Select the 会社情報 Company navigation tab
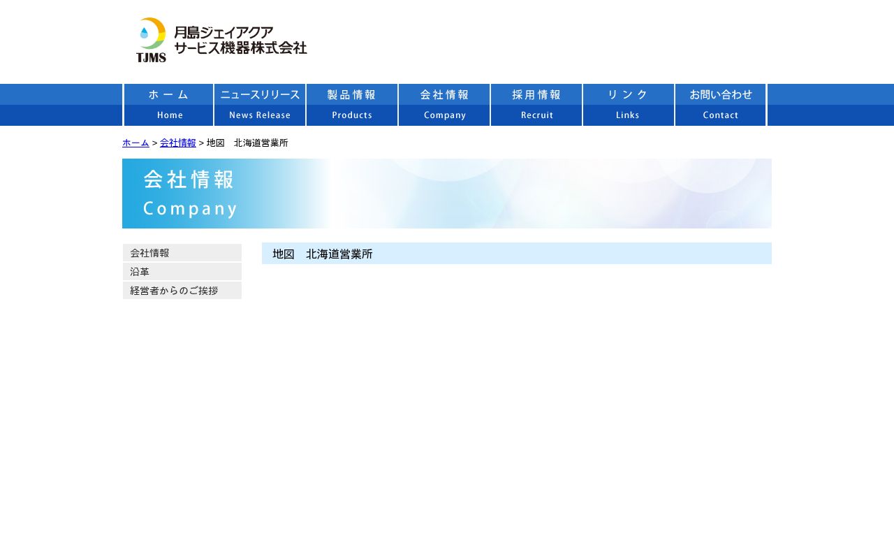Image resolution: width=894 pixels, height=559 pixels. pyautogui.click(x=444, y=105)
